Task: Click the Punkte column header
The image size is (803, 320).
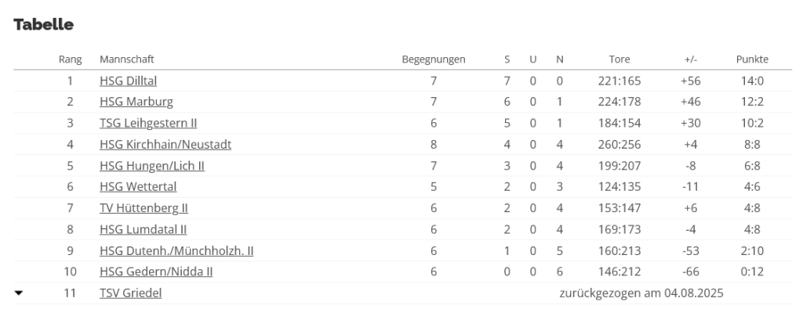Action: (x=752, y=59)
